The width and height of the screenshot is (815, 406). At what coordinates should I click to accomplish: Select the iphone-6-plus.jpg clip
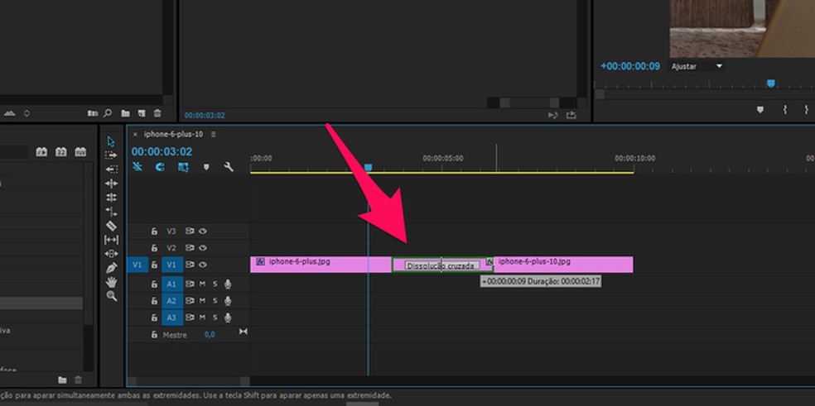(321, 265)
